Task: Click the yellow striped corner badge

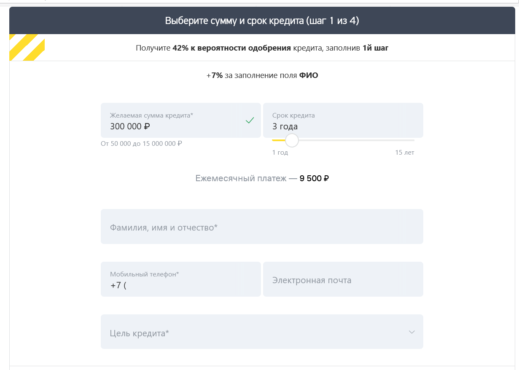Action: tap(27, 47)
